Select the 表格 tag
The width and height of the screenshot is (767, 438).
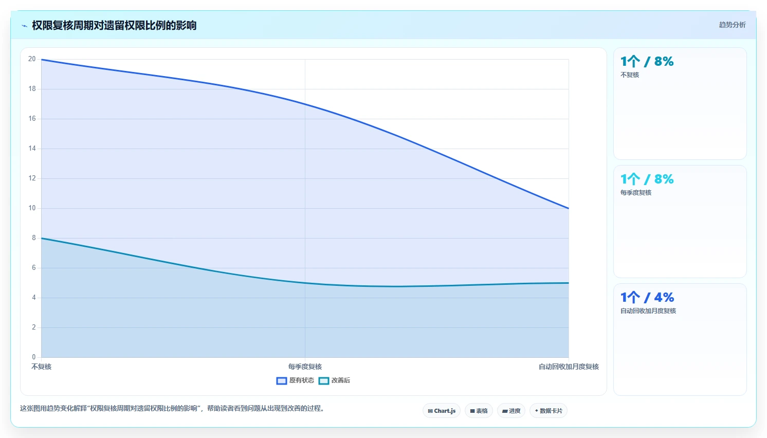[x=479, y=411]
